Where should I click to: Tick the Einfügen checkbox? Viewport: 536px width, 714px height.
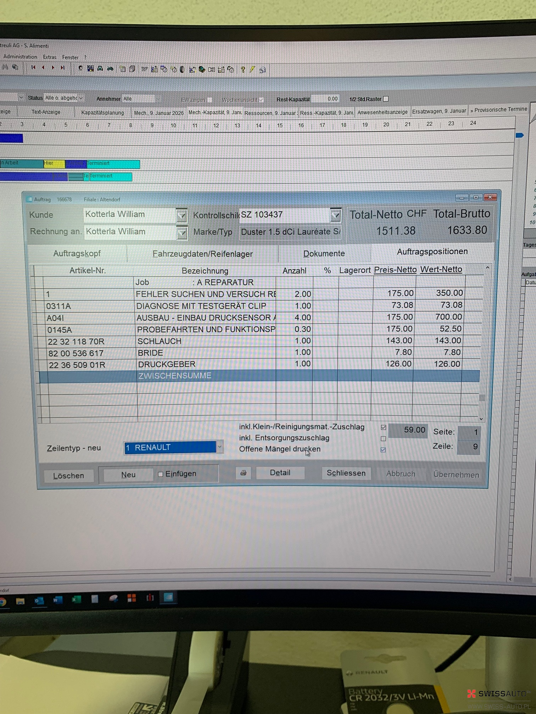tap(161, 474)
